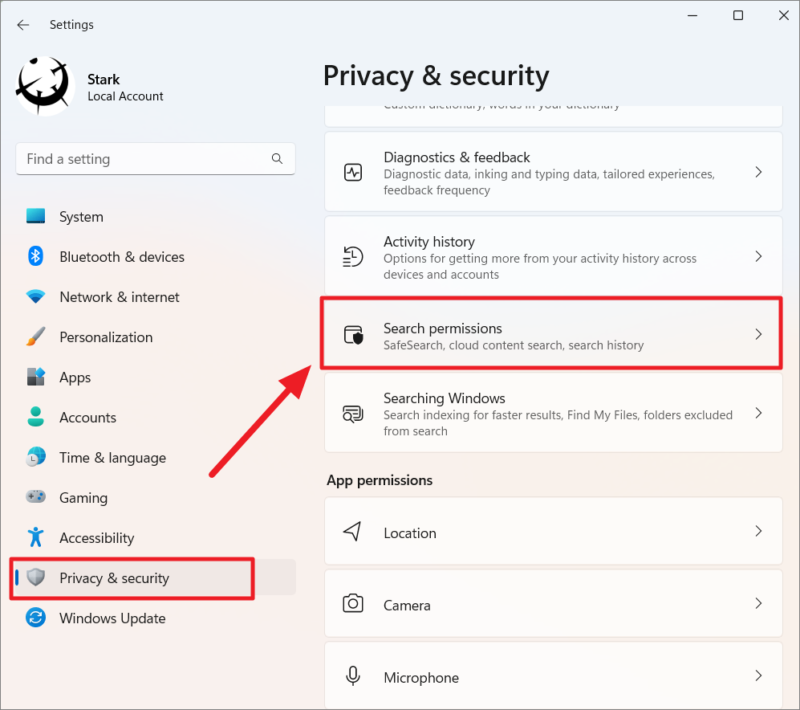Open Searching Windows title
800x710 pixels.
(445, 398)
